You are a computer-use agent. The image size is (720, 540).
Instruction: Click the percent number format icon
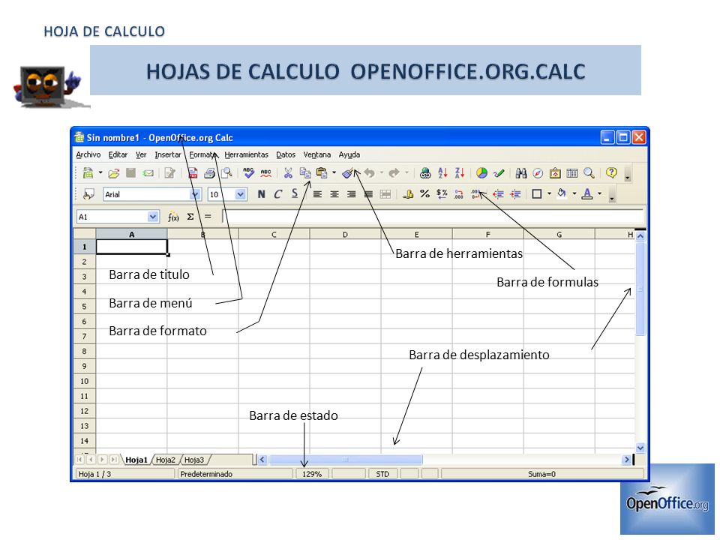pos(424,194)
